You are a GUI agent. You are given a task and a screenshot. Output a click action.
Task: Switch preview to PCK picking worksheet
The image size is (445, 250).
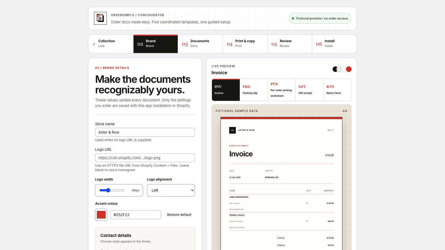(281, 90)
